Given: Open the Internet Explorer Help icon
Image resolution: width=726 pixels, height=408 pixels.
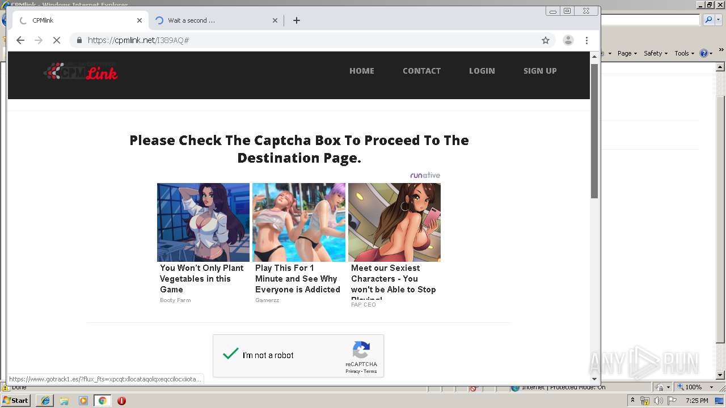Looking at the screenshot, I should [x=704, y=53].
